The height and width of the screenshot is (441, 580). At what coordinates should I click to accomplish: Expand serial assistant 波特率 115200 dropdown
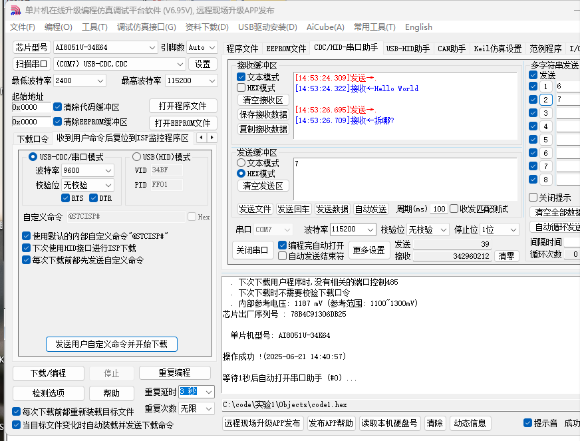coord(370,229)
